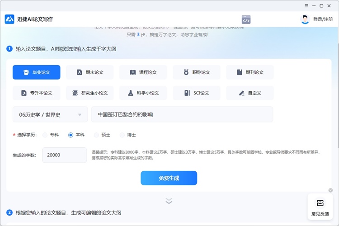Image resolution: width=339 pixels, height=226 pixels.
Task: Choose 研究生小论文 paper type
Action: [90, 93]
